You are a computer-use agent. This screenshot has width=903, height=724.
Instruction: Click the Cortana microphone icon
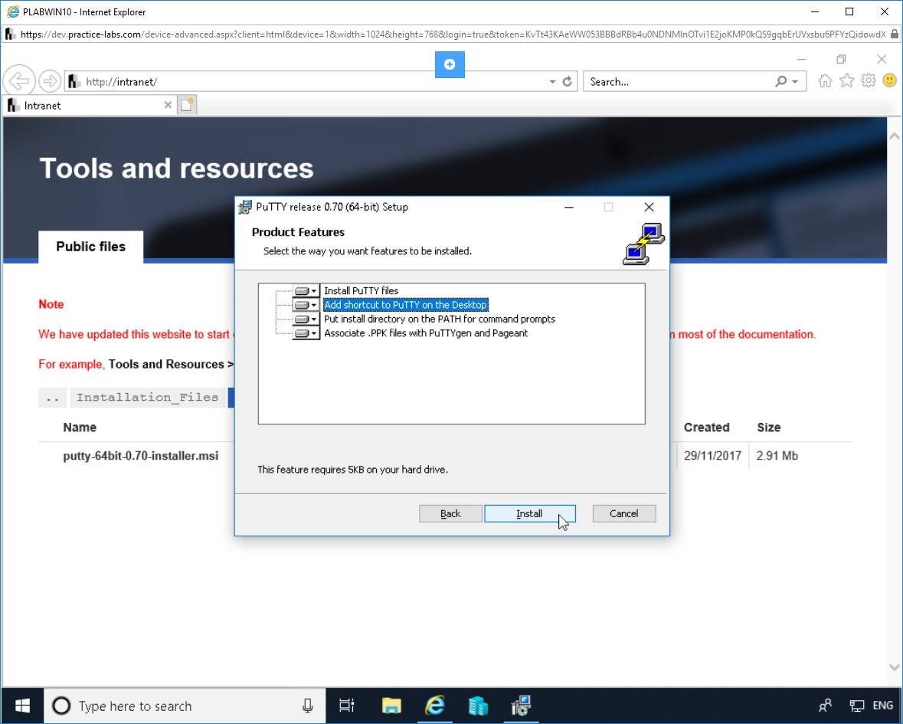(x=308, y=706)
